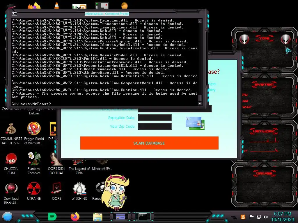Viewport: 298px width, 223px height.
Task: Click the Command Prompt scrollbar thumb
Action: coord(200,98)
